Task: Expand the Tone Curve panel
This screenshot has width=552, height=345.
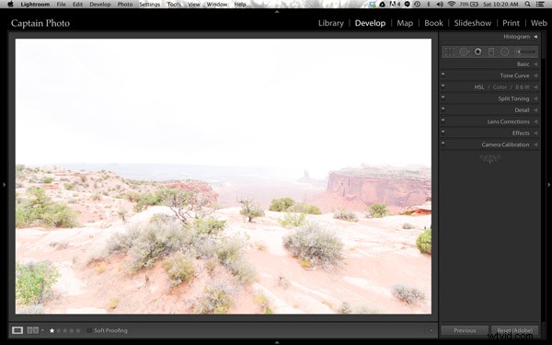Action: click(x=535, y=75)
